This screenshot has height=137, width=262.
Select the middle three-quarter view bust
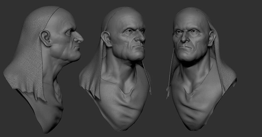click(115, 69)
